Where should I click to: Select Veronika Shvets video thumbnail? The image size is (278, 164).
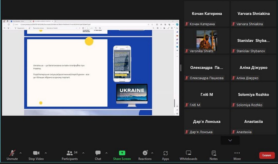[207, 41]
